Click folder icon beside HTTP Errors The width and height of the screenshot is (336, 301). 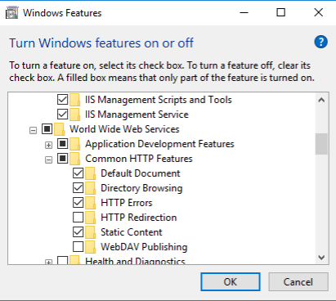pos(90,203)
